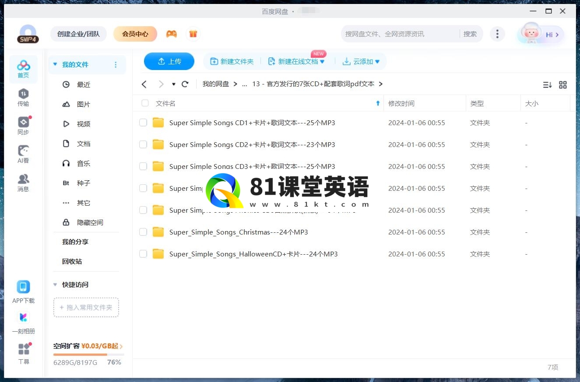This screenshot has height=382, width=580.
Task: Expand the ... breadcrumb ellipsis
Action: [244, 84]
